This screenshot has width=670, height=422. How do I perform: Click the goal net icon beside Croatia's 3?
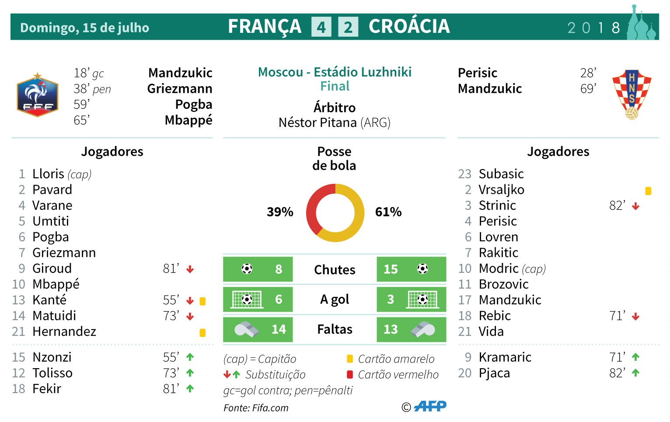point(422,299)
